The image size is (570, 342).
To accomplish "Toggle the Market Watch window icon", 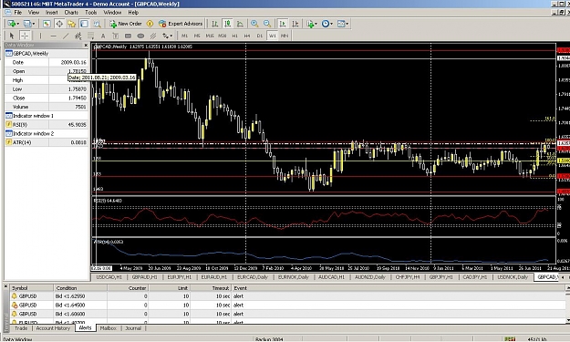I will tap(47, 24).
